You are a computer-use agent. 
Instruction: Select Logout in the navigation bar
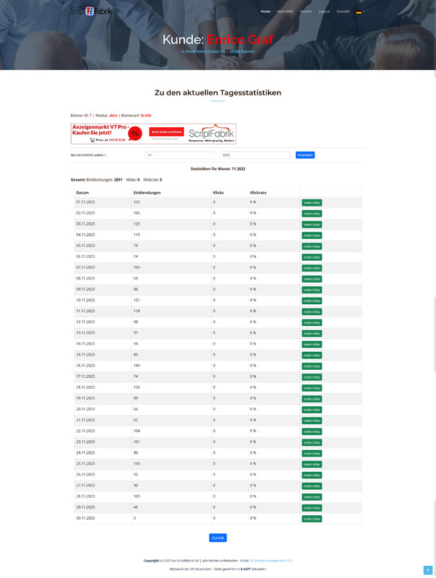tap(324, 12)
